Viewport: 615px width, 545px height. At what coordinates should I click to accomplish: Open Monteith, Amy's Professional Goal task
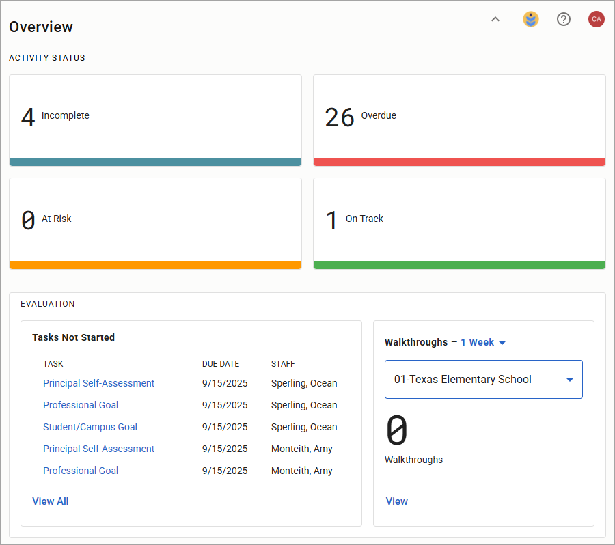[81, 471]
